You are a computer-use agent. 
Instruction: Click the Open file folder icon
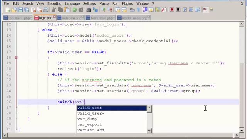14,10
